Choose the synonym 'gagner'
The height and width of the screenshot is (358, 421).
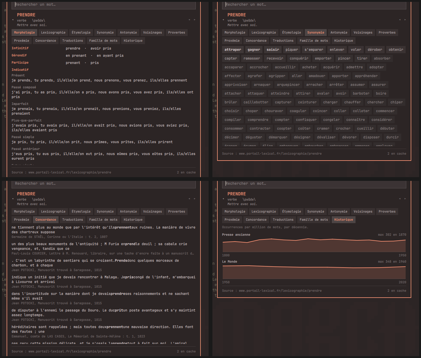[254, 50]
